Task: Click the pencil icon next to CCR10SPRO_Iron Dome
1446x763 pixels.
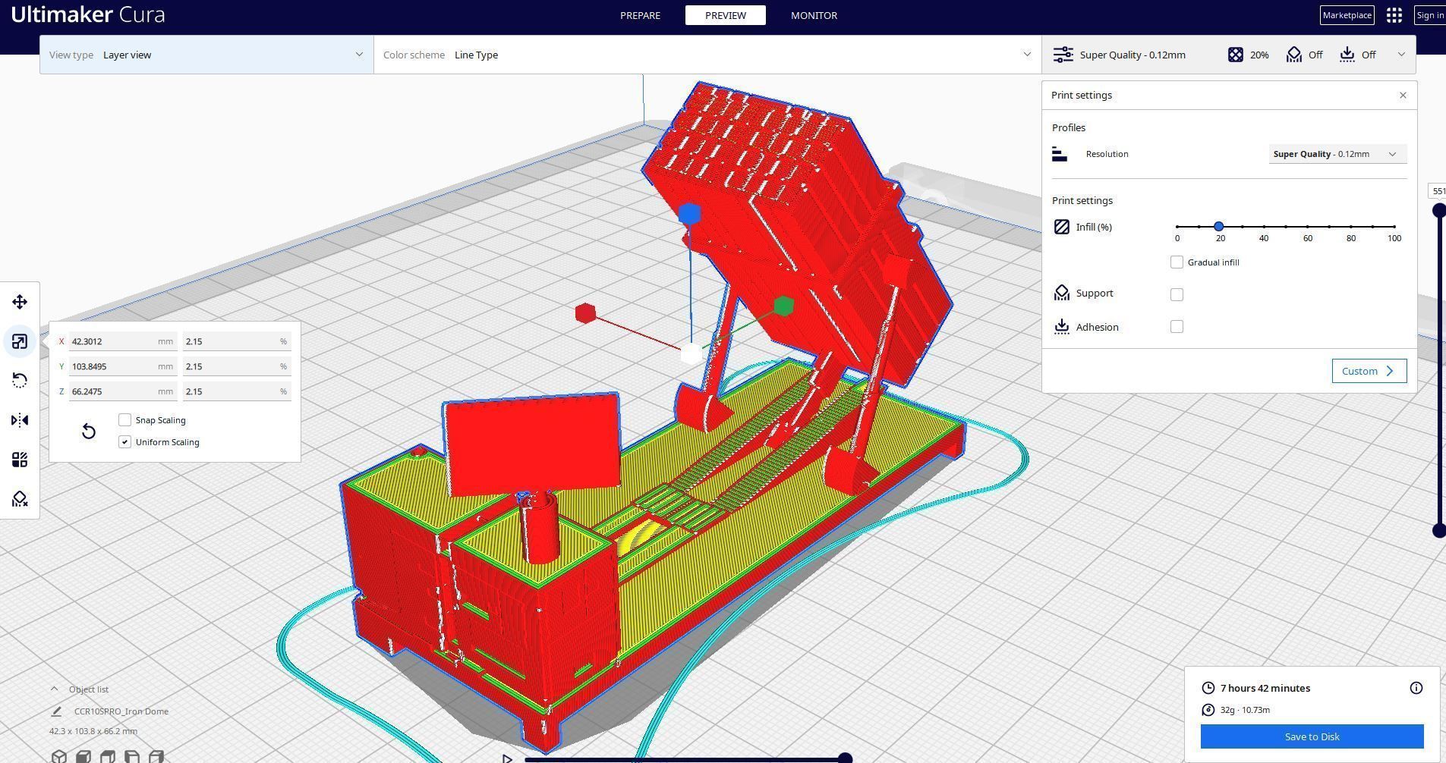Action: click(x=56, y=711)
